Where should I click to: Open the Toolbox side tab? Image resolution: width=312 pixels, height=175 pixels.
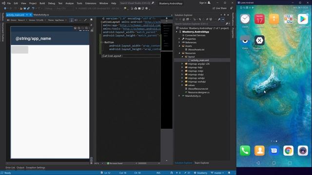(3, 17)
